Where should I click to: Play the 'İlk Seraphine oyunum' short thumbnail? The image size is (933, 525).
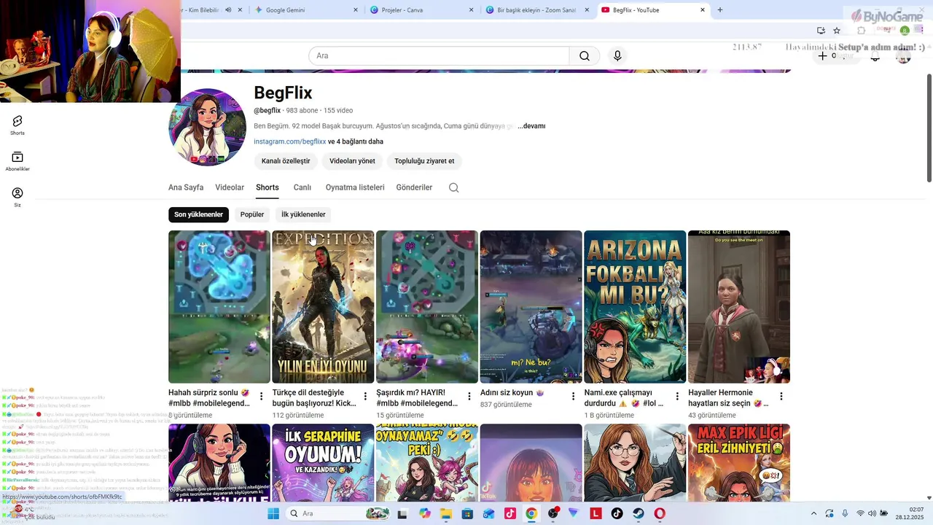pos(323,463)
